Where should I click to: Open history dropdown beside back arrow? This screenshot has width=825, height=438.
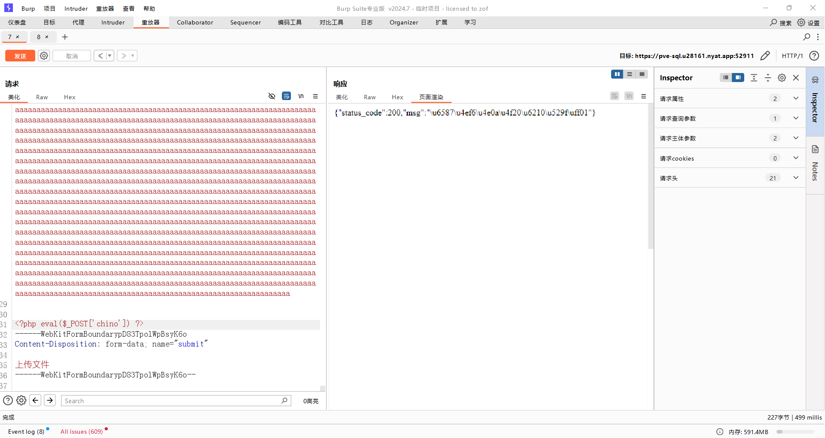(110, 56)
